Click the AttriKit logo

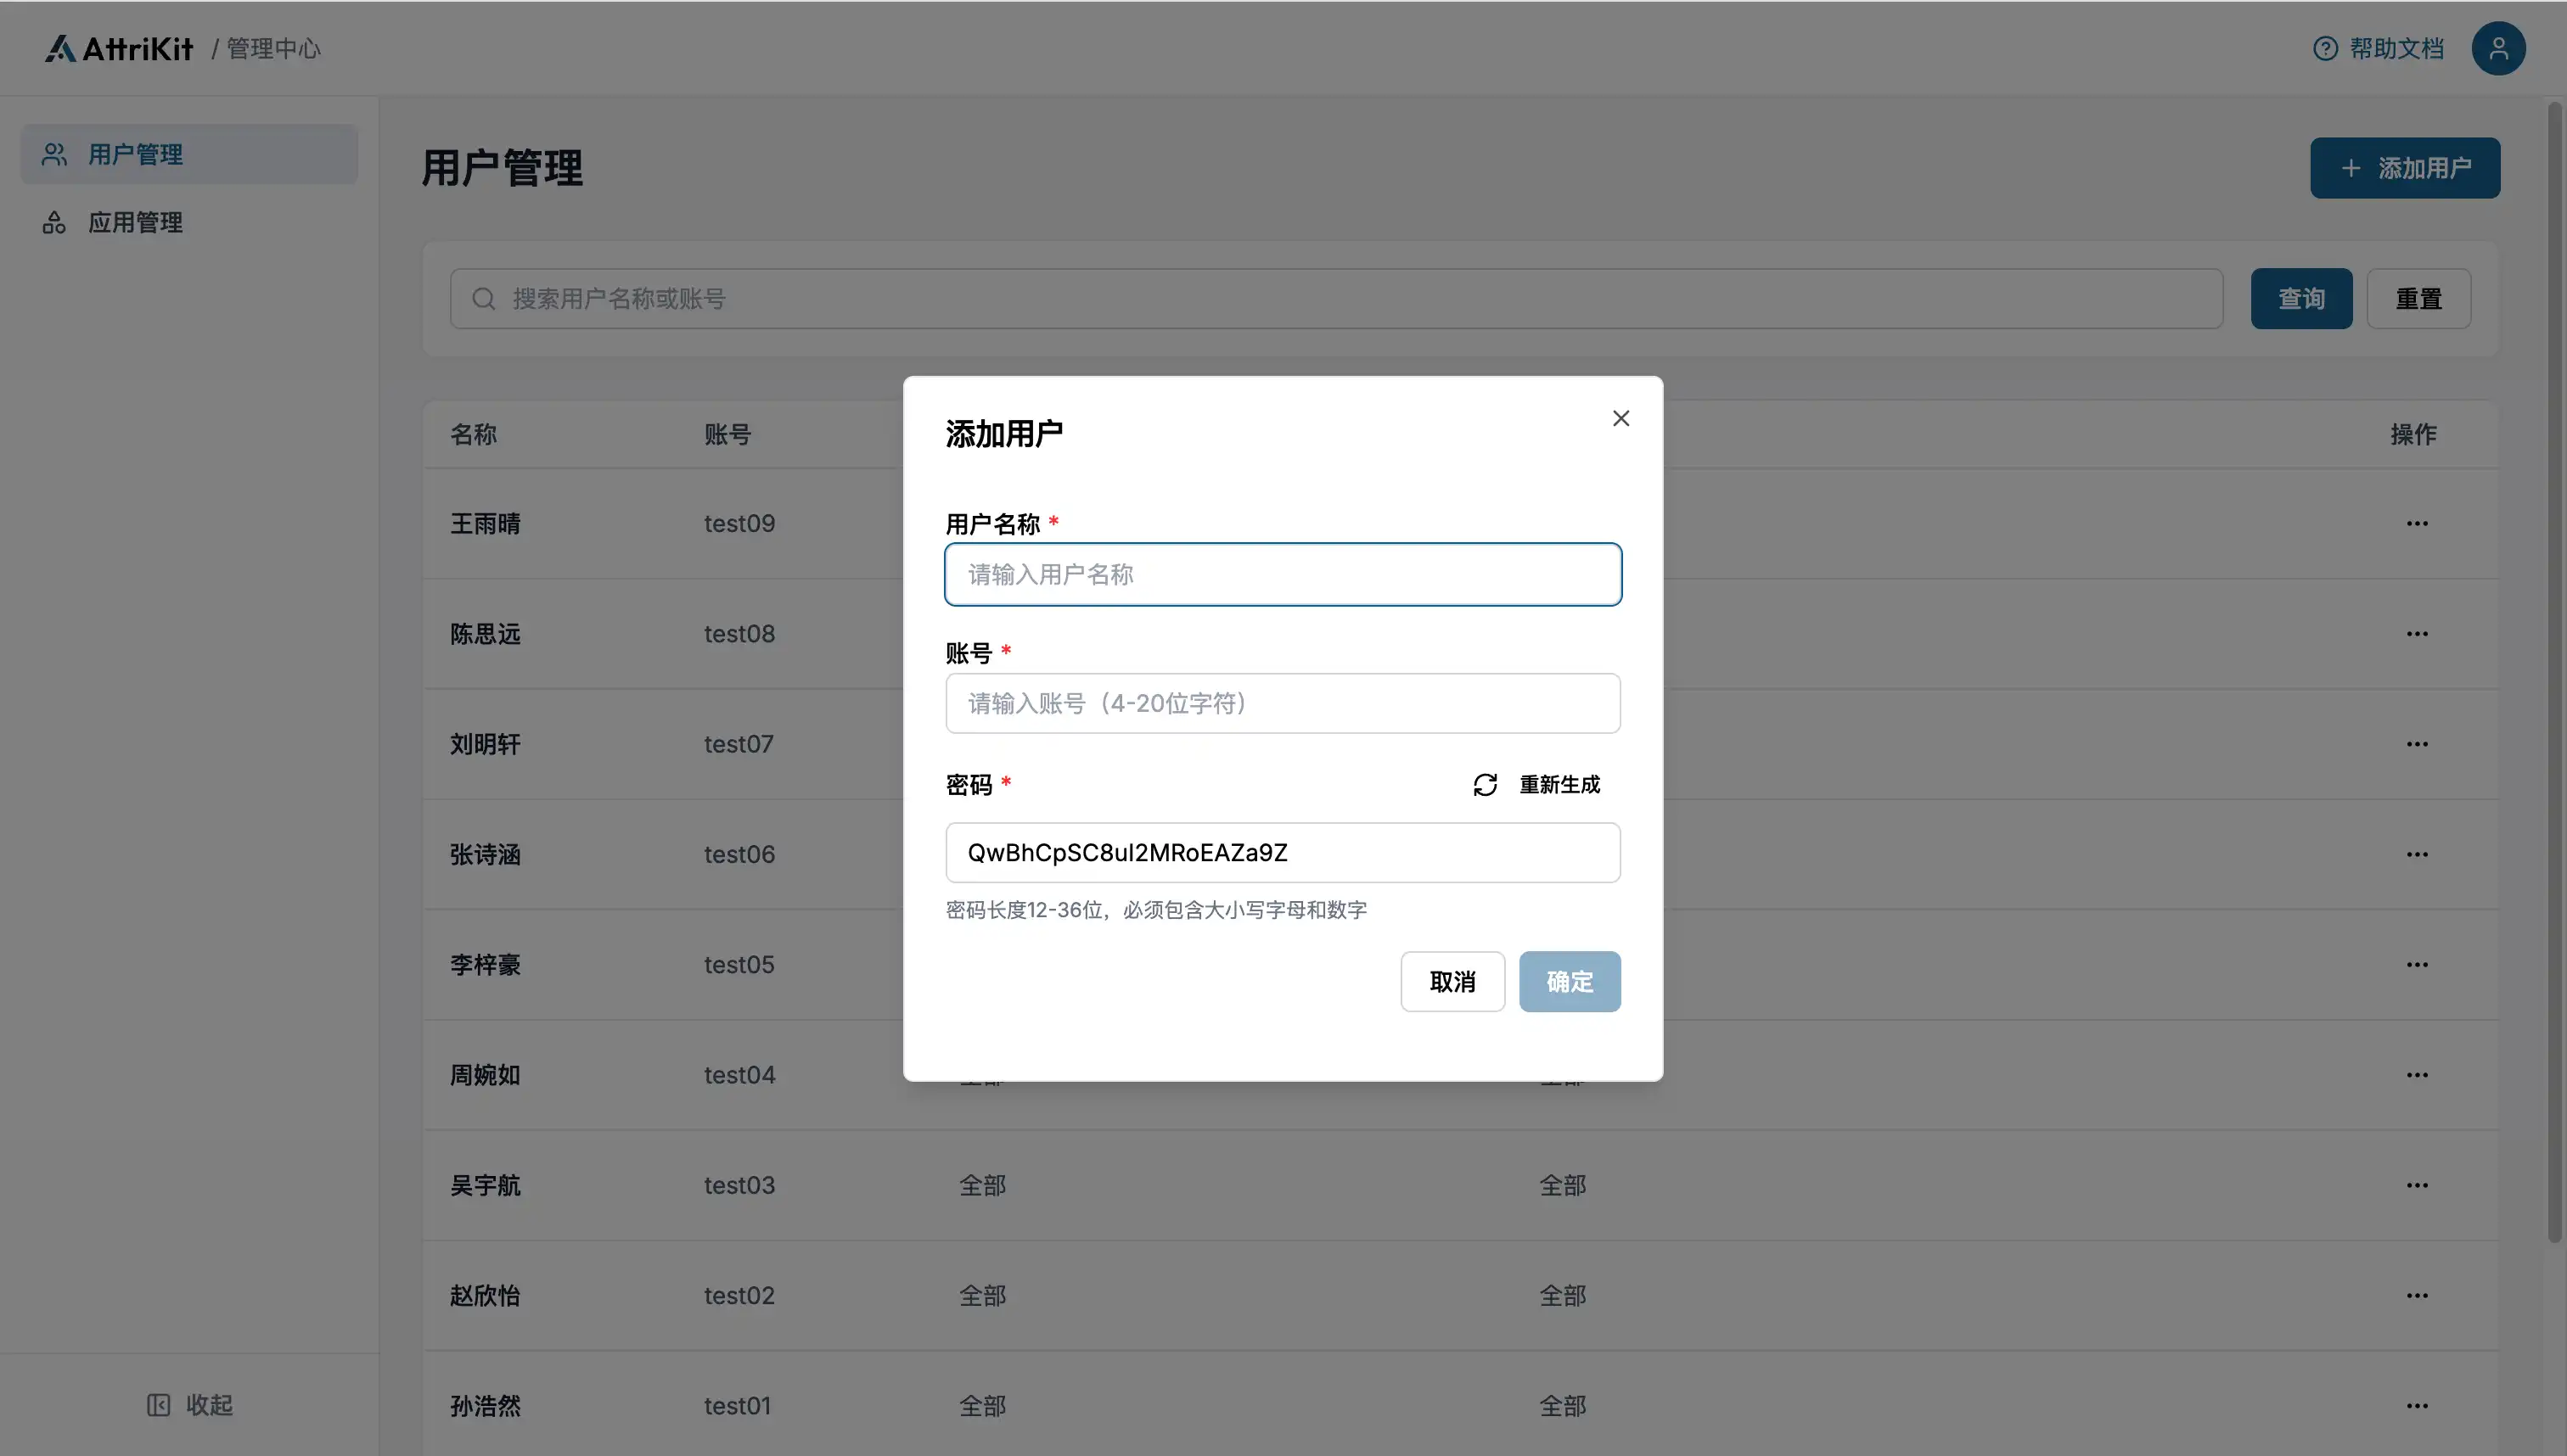(118, 48)
